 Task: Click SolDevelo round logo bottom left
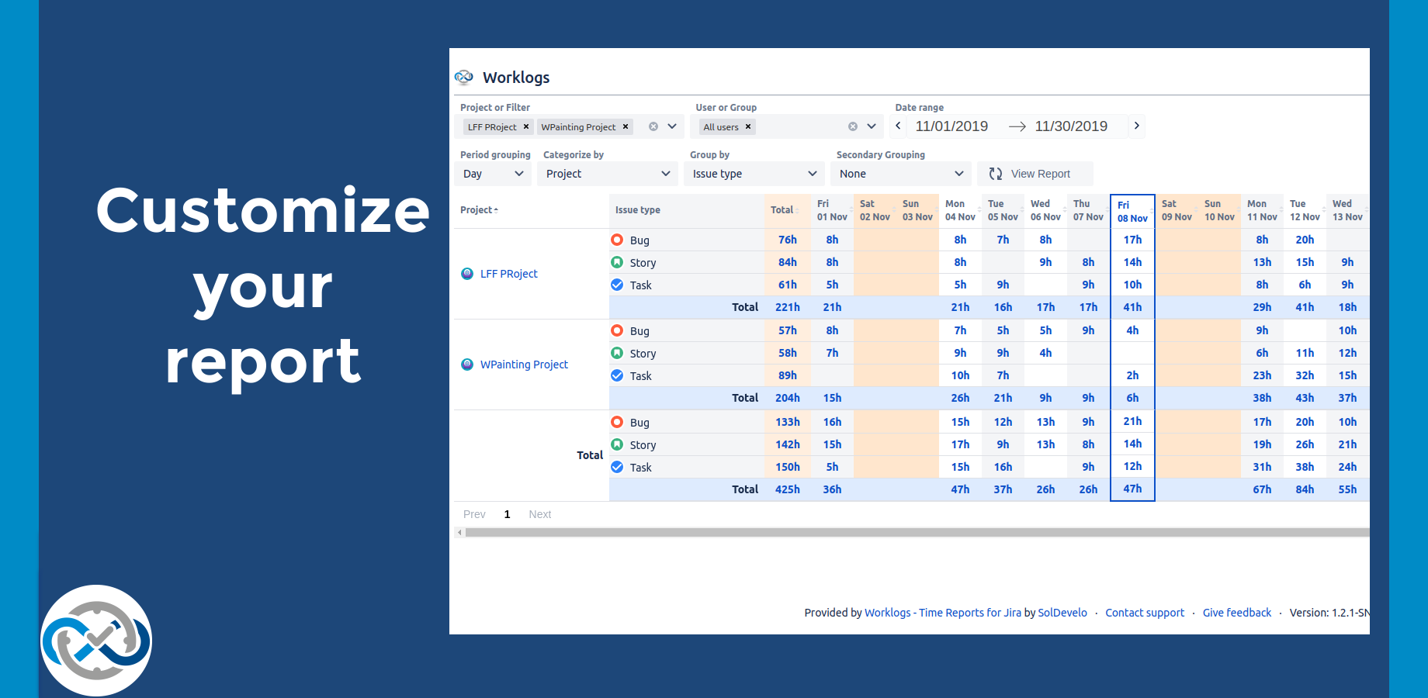(96, 641)
